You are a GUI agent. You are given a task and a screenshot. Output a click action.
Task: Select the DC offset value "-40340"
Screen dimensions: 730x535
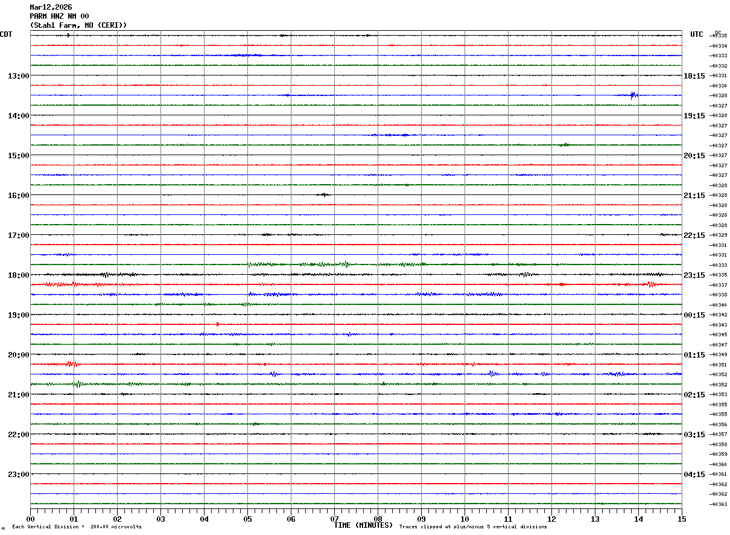(x=718, y=305)
